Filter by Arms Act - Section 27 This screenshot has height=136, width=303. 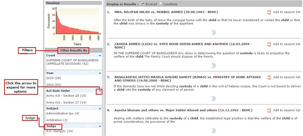(66, 102)
